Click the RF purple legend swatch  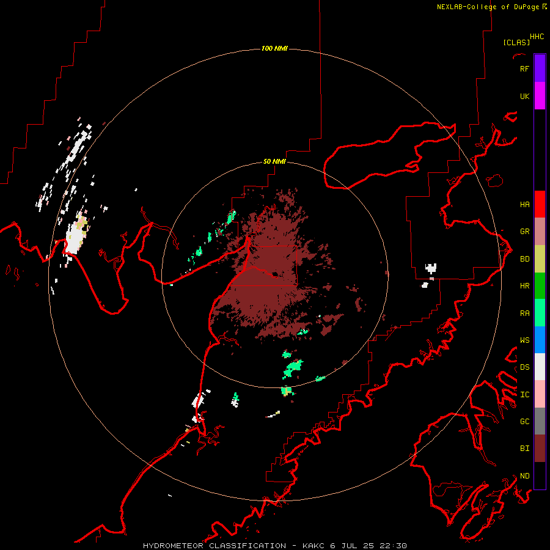pos(540,68)
